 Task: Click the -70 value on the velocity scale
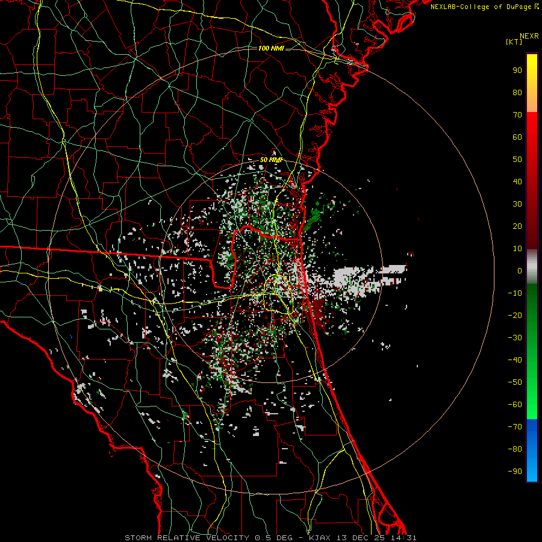click(515, 427)
